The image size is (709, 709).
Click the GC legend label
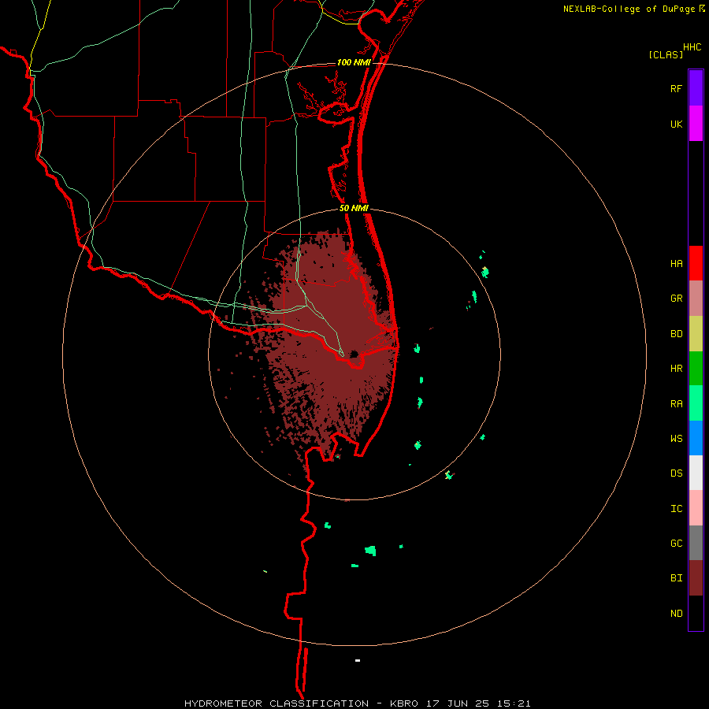click(677, 544)
